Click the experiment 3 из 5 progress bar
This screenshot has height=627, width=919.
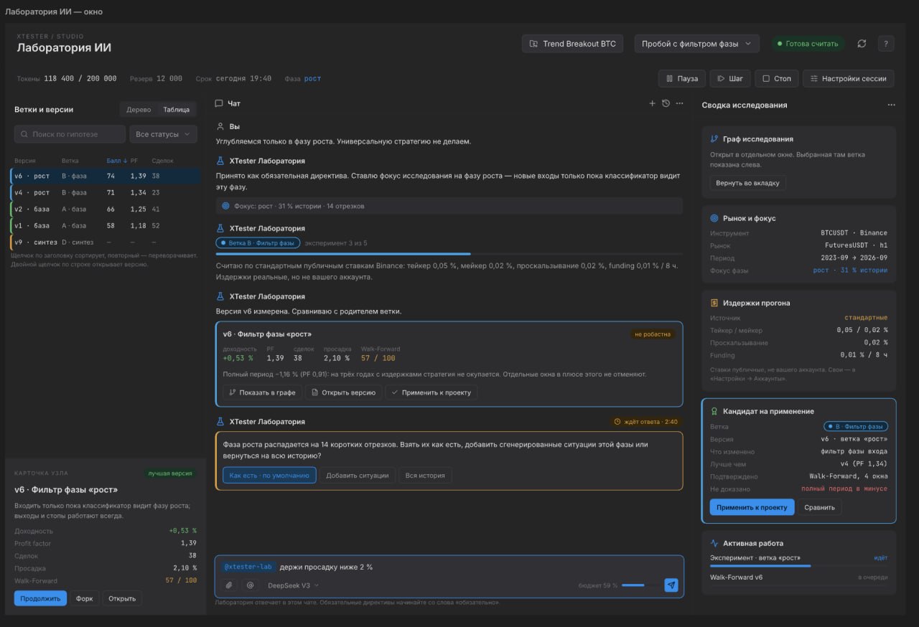click(x=449, y=254)
